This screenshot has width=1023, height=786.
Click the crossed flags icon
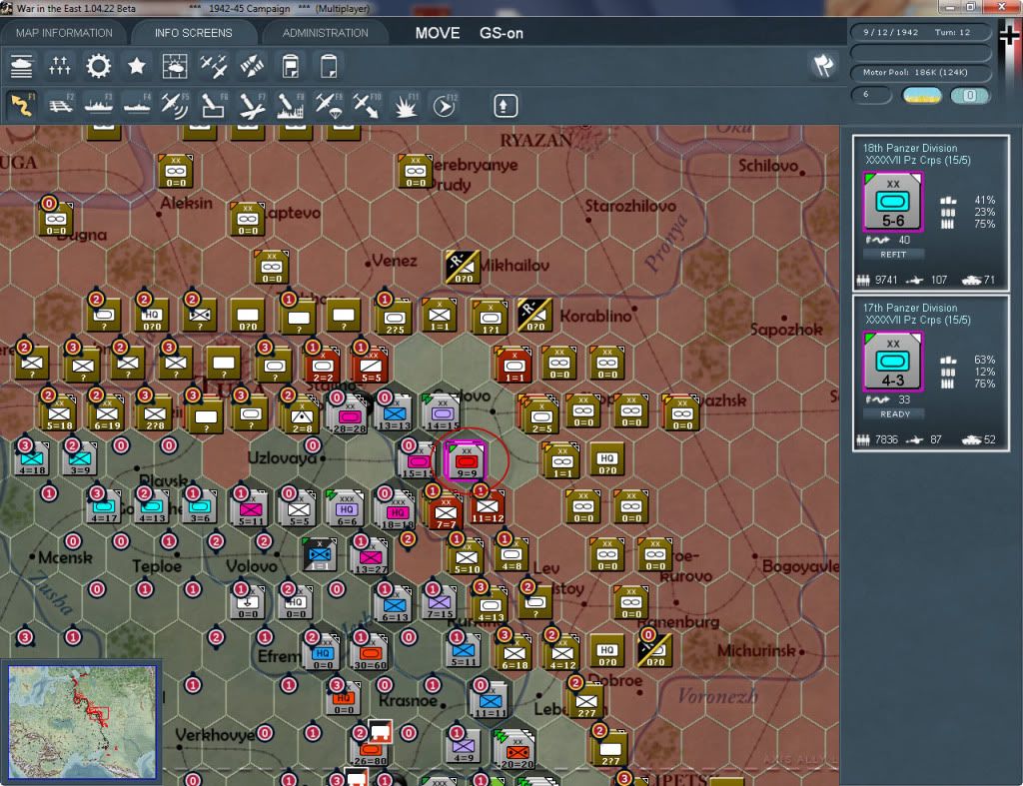823,65
